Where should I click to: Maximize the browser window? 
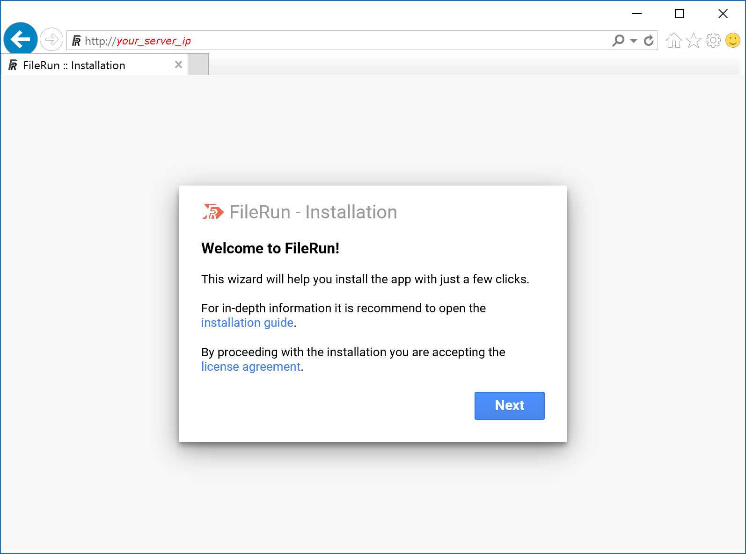pyautogui.click(x=680, y=14)
